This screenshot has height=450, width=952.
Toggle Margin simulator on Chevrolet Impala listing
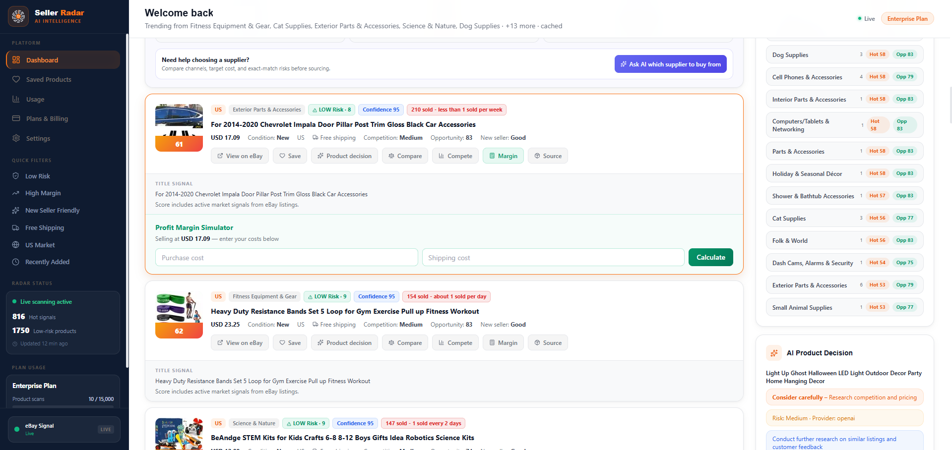pos(503,156)
